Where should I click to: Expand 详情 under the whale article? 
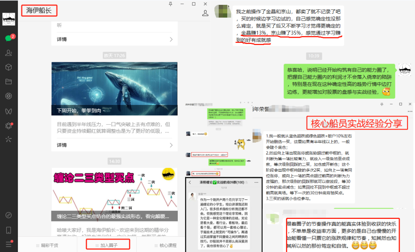coord(171,145)
